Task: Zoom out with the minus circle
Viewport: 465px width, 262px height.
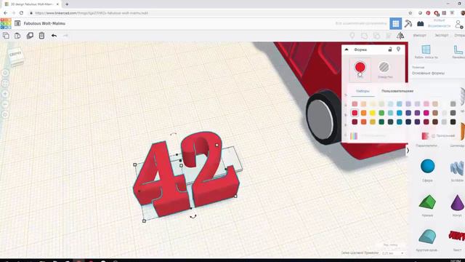Action: 5,104
